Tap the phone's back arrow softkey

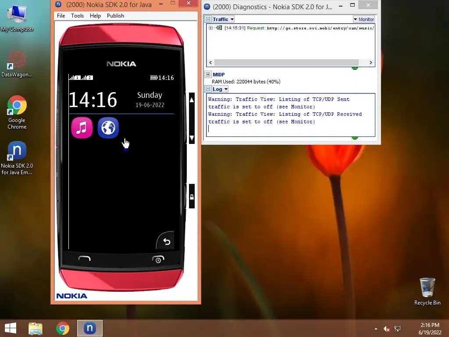166,242
